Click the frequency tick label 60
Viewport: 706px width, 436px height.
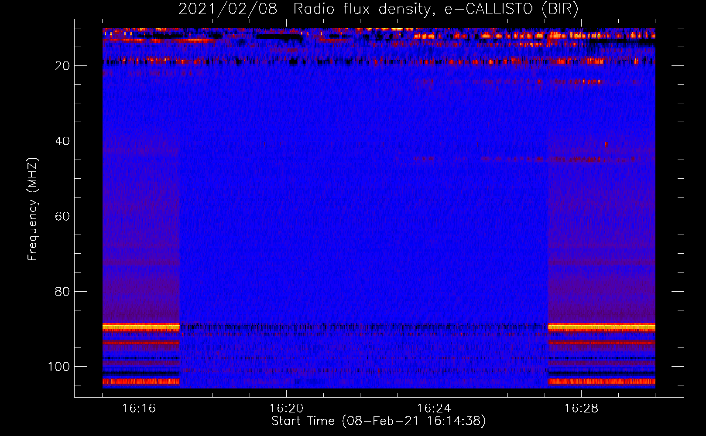click(x=63, y=216)
